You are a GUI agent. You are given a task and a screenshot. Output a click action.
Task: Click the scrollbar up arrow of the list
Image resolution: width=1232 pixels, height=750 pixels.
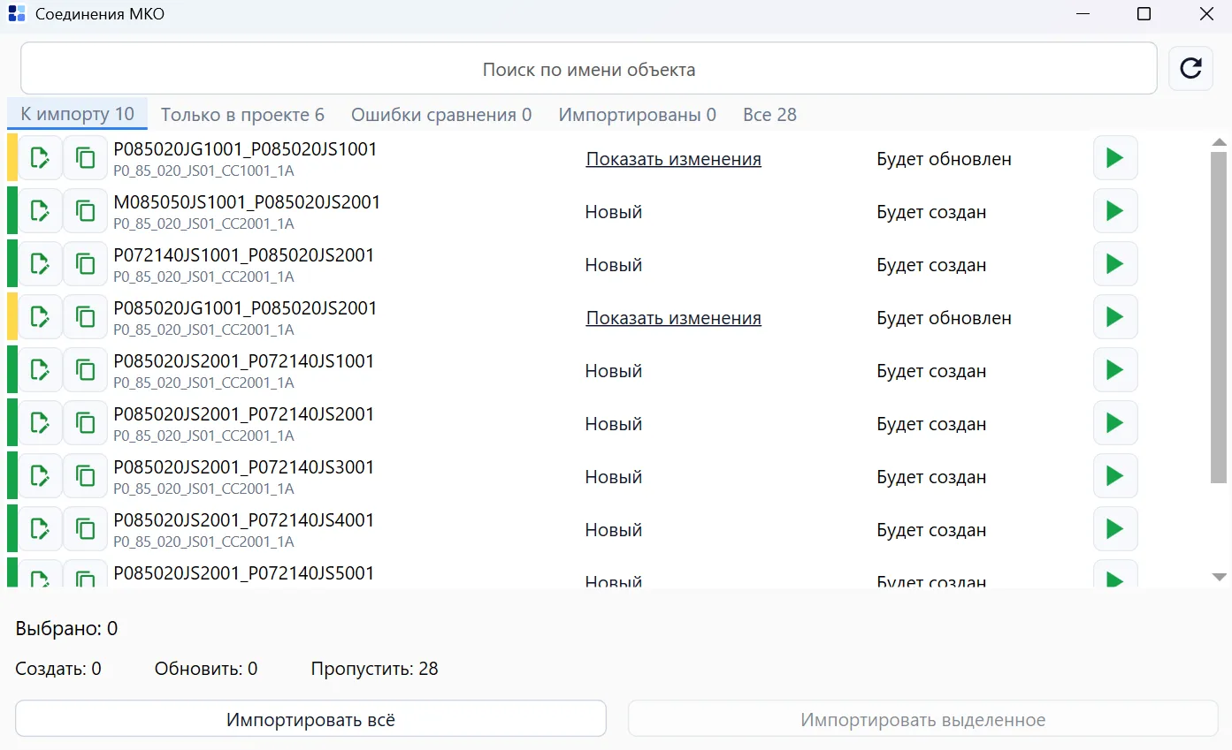(x=1219, y=142)
